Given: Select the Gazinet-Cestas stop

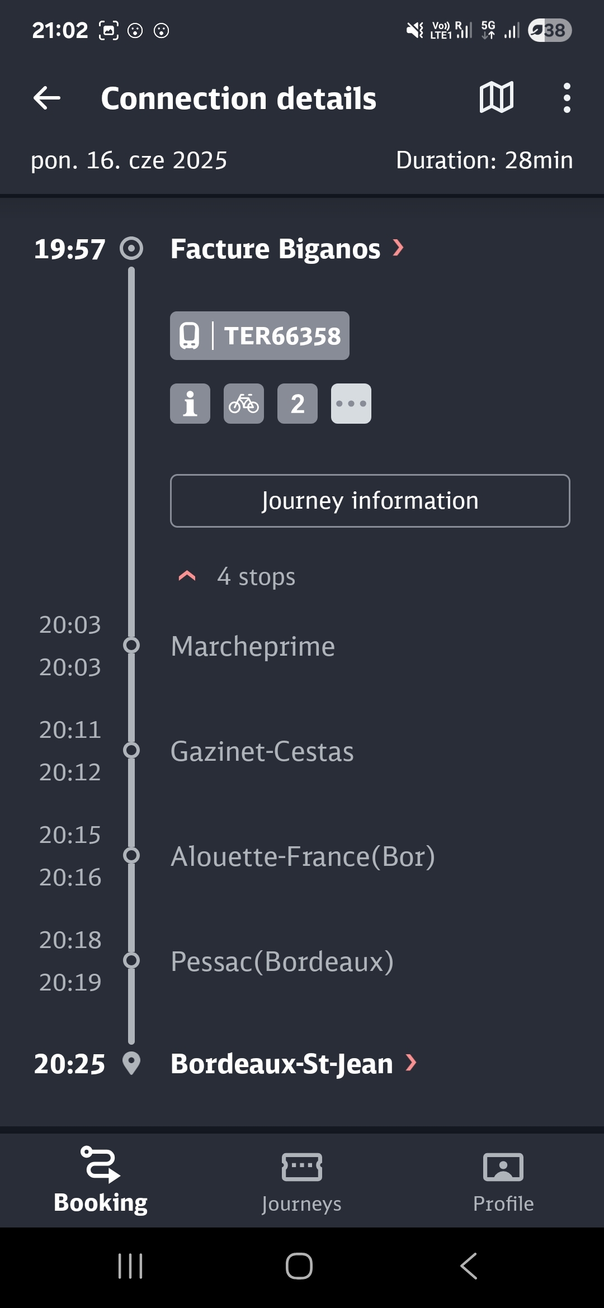Looking at the screenshot, I should click(262, 751).
